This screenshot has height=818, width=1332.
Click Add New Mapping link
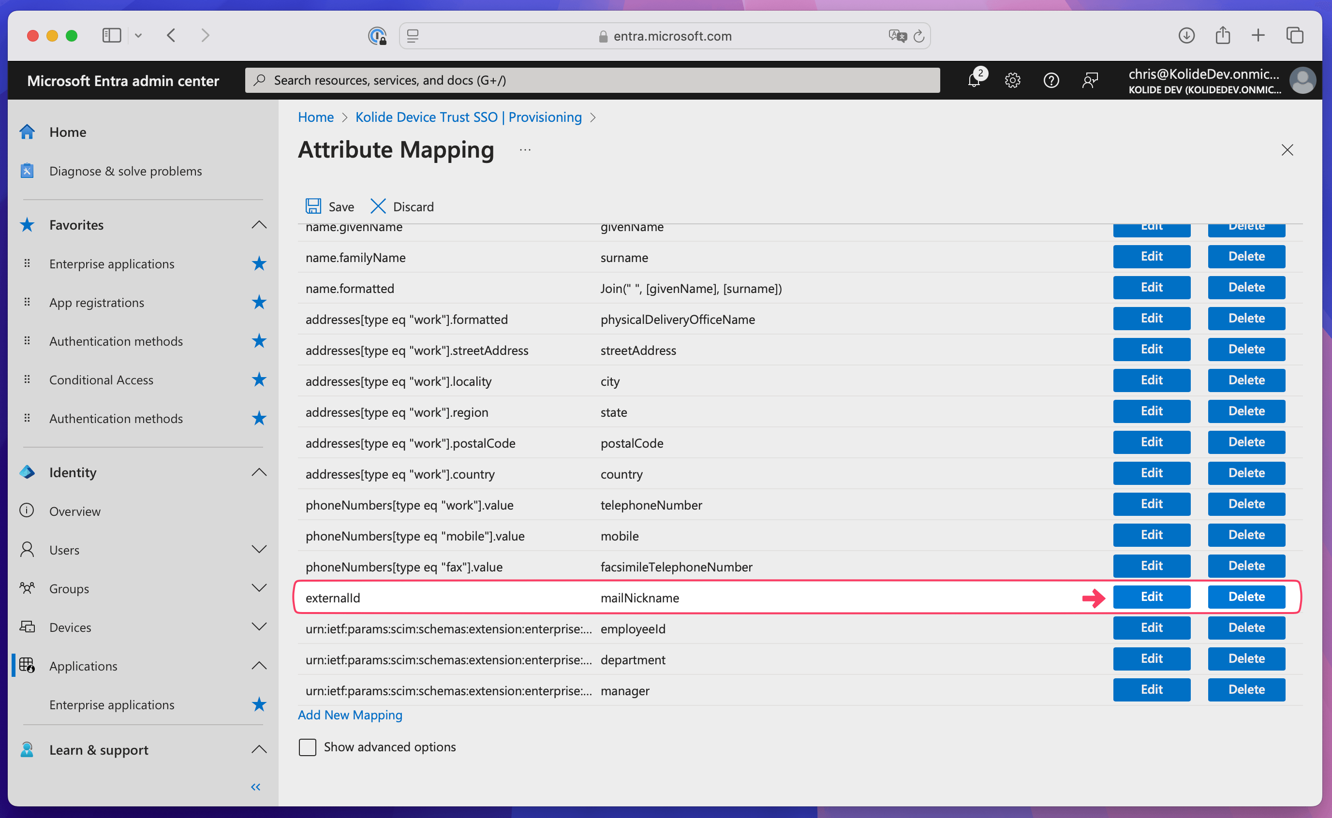pyautogui.click(x=350, y=715)
